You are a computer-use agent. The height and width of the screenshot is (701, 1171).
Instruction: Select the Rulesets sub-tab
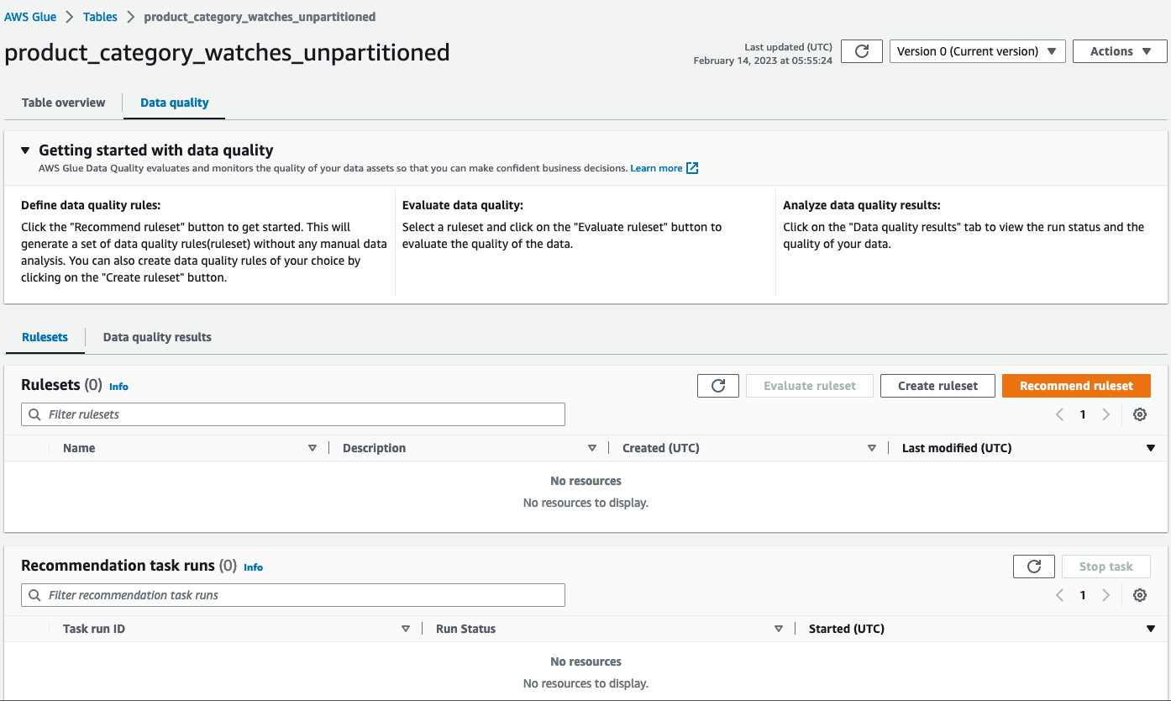click(x=45, y=337)
